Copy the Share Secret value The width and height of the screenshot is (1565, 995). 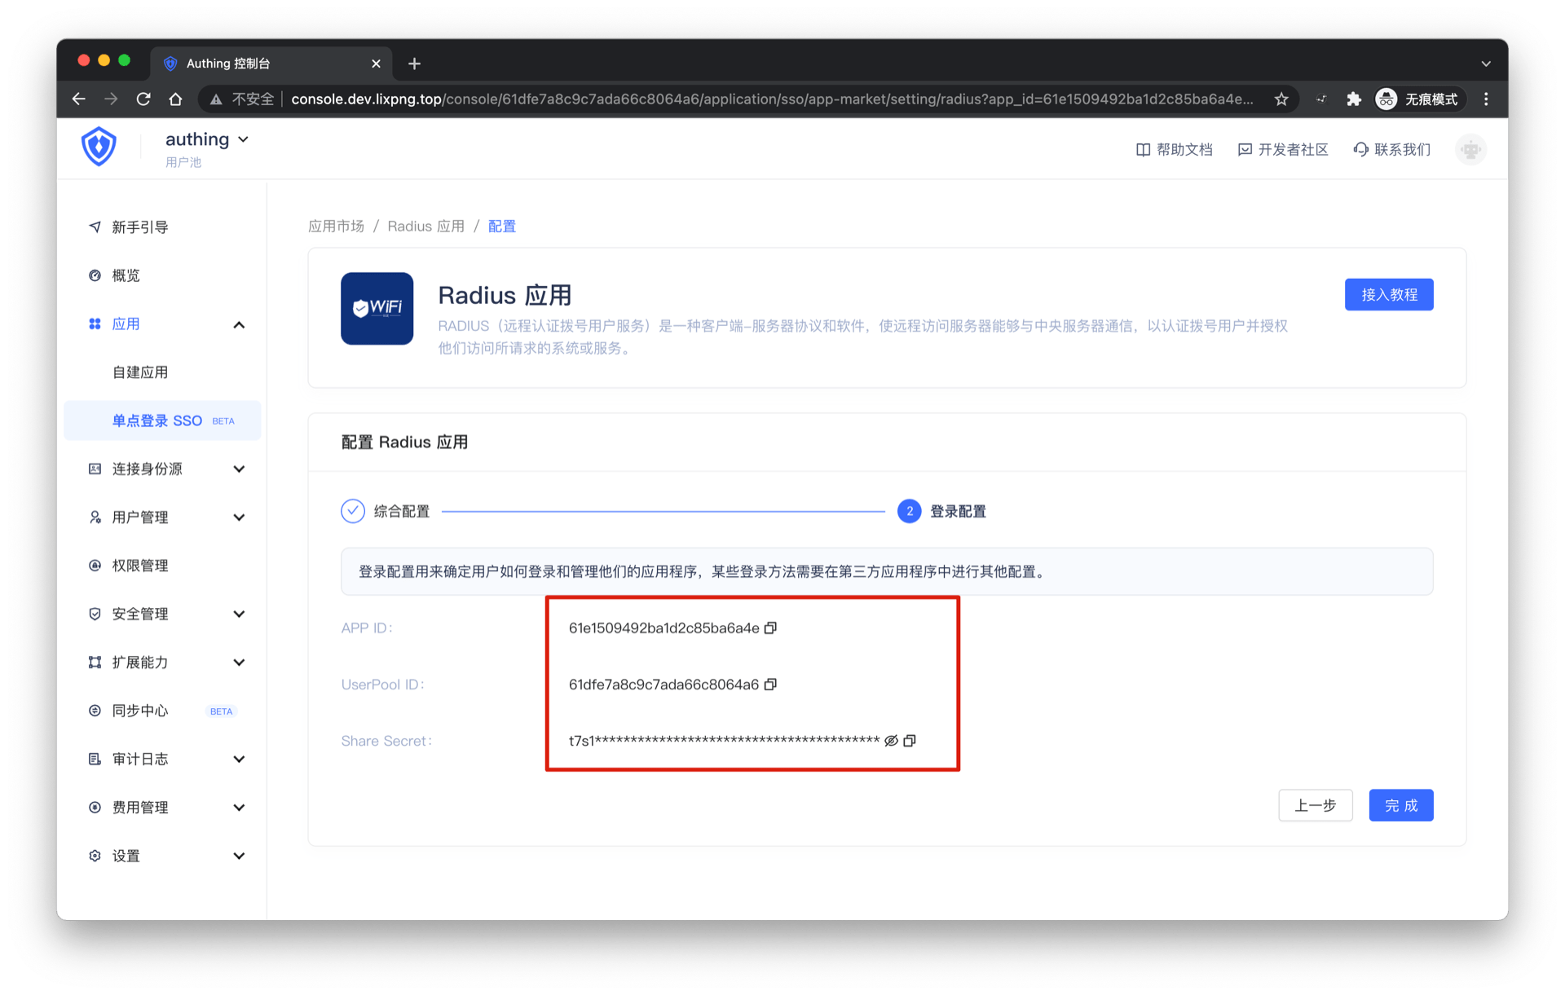(x=910, y=740)
